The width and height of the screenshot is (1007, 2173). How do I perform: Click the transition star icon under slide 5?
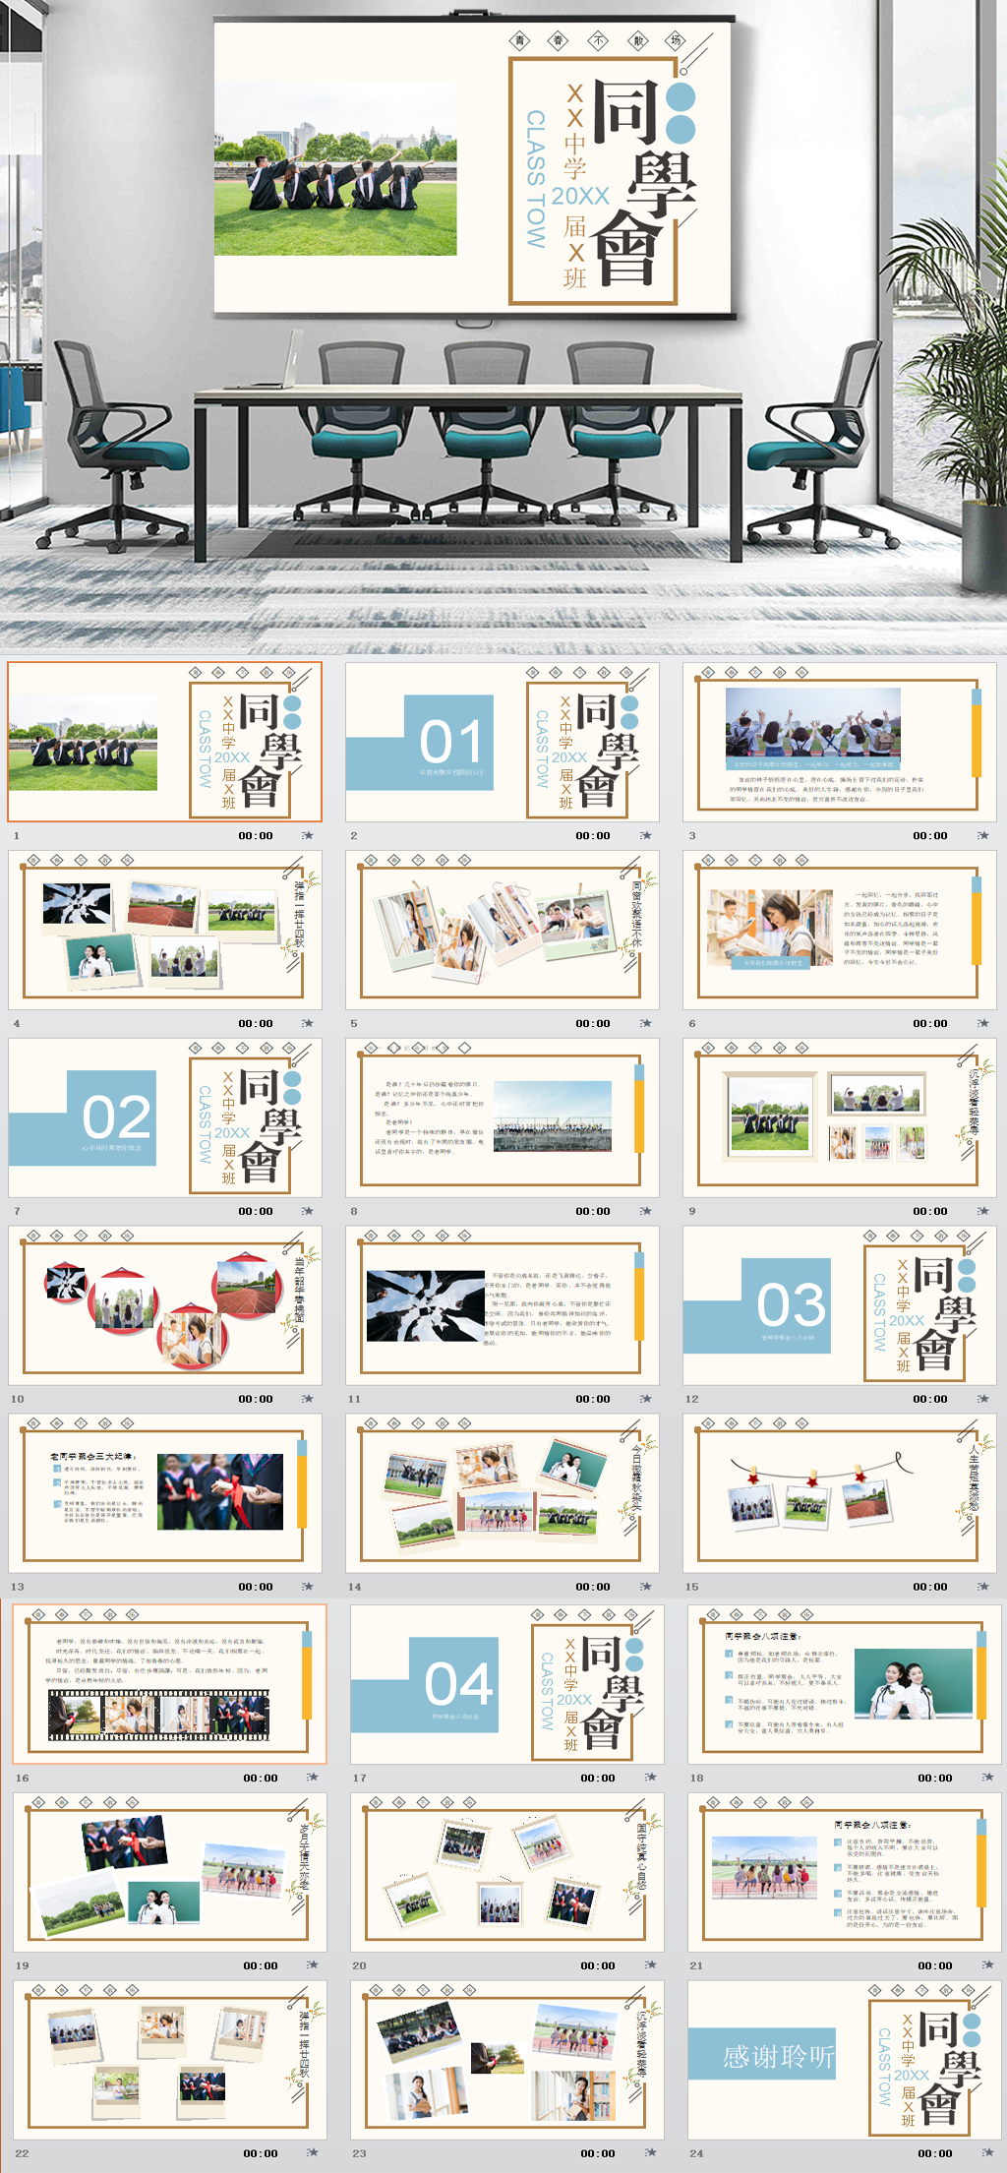pyautogui.click(x=645, y=1023)
